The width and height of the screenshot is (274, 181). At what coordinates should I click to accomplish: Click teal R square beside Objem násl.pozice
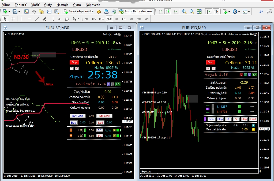point(253,126)
